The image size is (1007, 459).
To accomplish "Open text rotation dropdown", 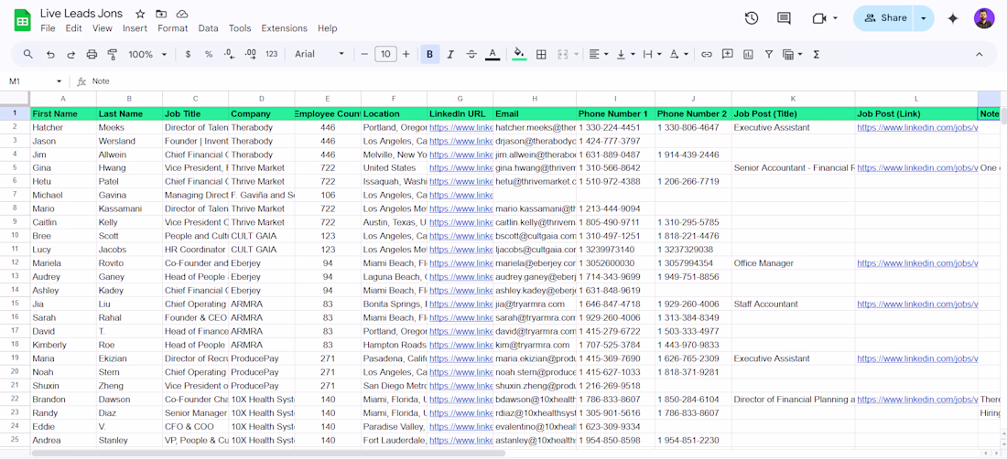I will tap(679, 55).
